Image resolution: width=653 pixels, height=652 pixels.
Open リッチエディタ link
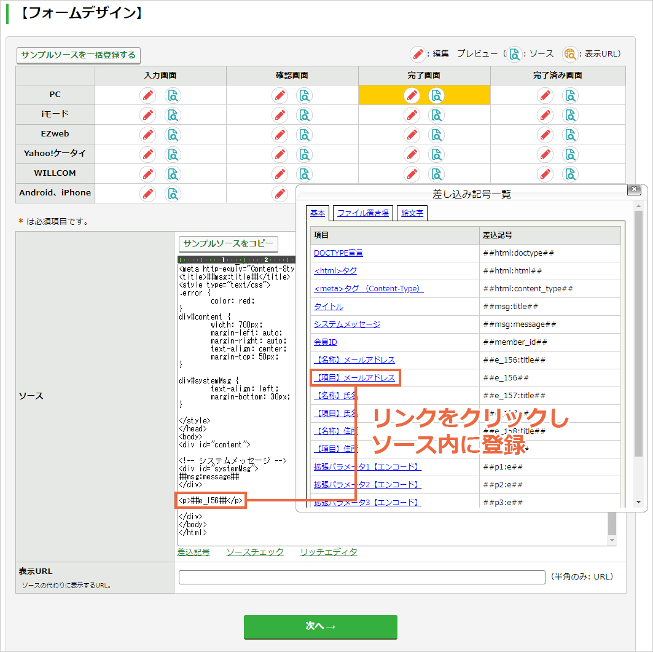pyautogui.click(x=329, y=552)
